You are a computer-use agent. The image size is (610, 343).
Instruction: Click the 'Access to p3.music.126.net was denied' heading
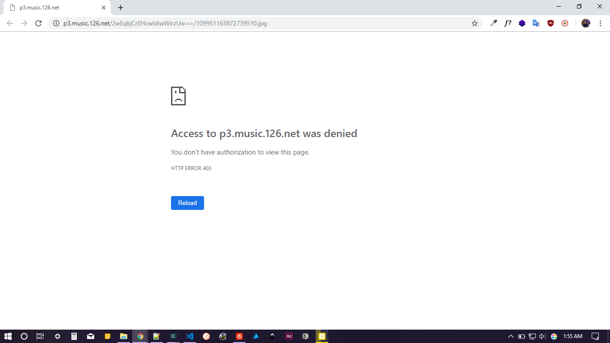pyautogui.click(x=264, y=134)
